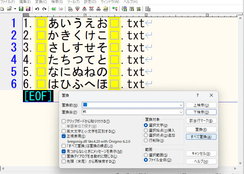Click the 置換(R) button
The height and width of the screenshot is (174, 244).
click(201, 129)
